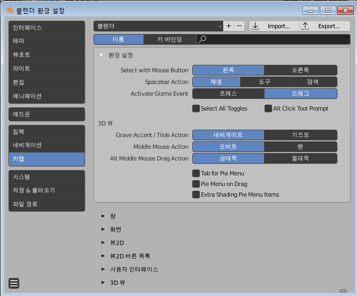357x296 pixels.
Task: Open the 편집 preferences tab
Action: click(47, 82)
